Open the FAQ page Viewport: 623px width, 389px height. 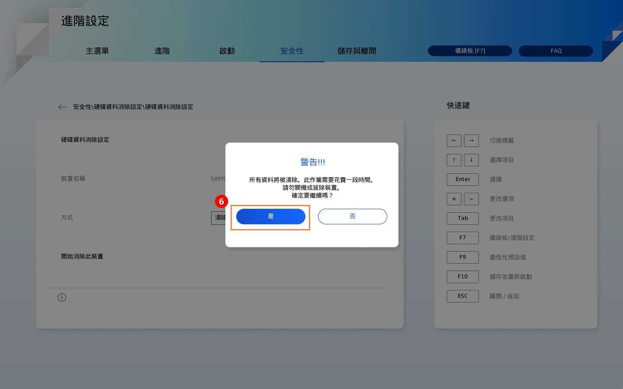(x=556, y=51)
